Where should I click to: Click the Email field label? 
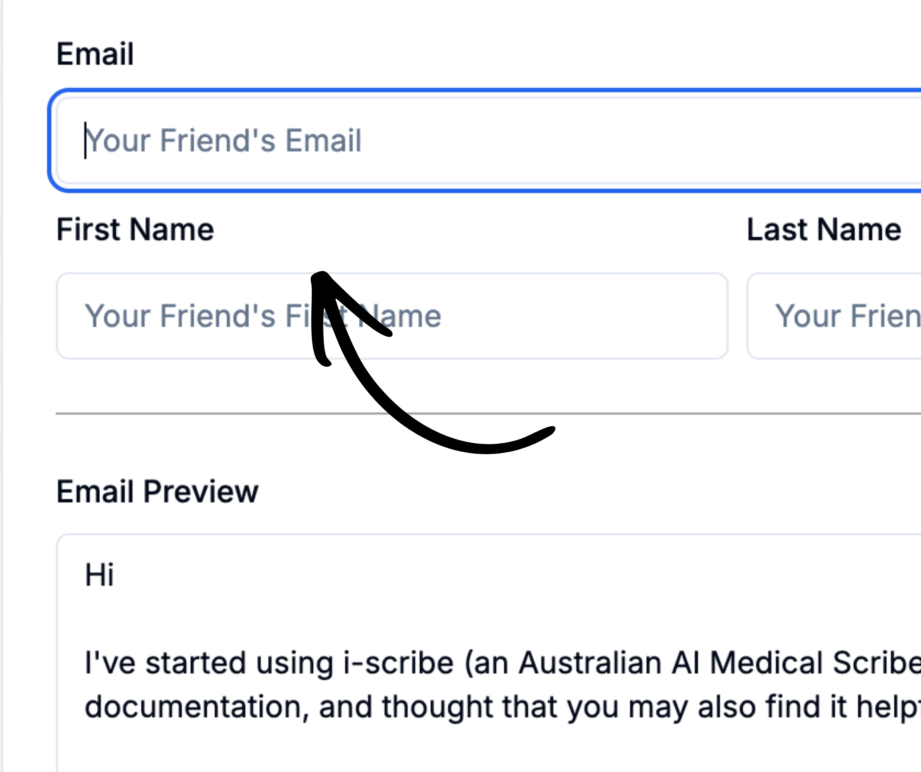[95, 54]
